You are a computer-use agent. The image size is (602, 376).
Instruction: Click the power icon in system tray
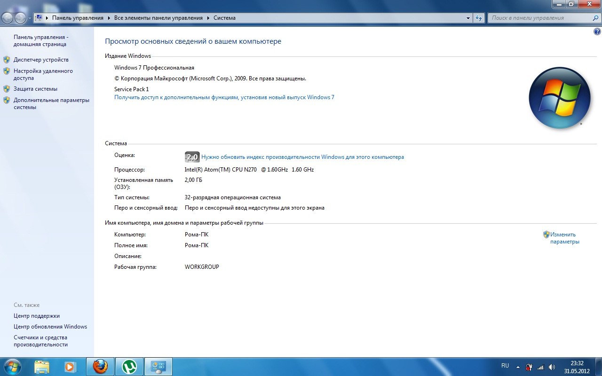[529, 367]
